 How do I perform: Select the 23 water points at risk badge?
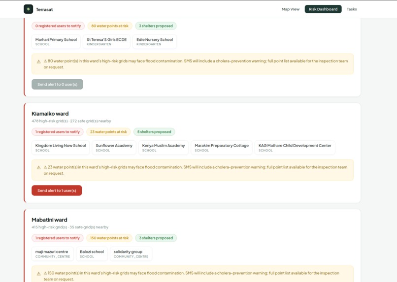coord(108,132)
